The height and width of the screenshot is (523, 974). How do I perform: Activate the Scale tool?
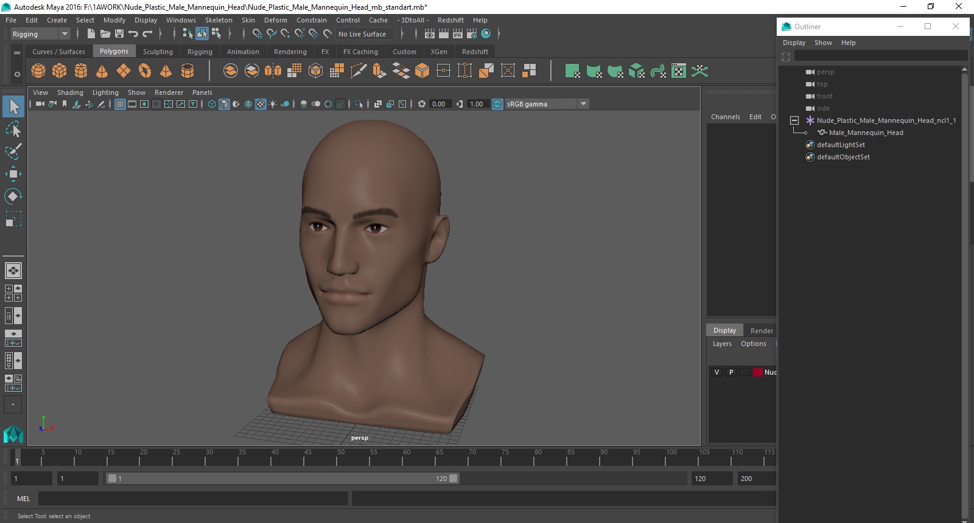(x=13, y=218)
